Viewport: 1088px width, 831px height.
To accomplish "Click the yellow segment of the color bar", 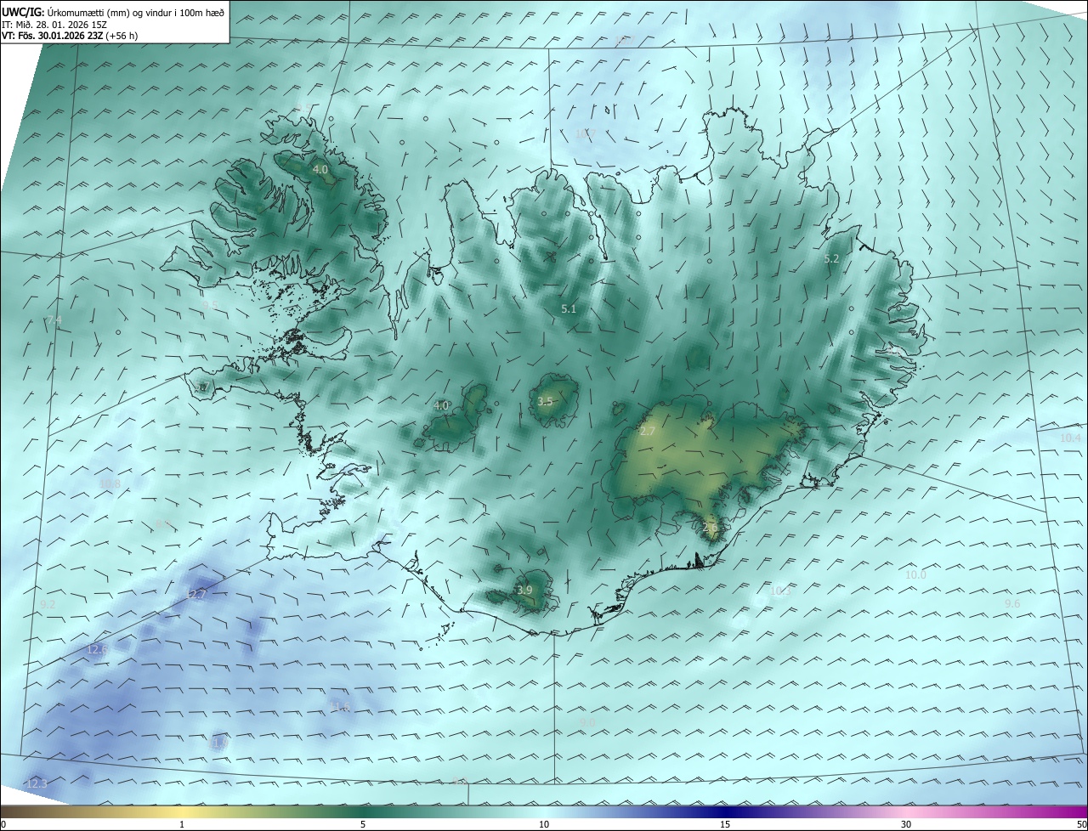I will [x=182, y=811].
